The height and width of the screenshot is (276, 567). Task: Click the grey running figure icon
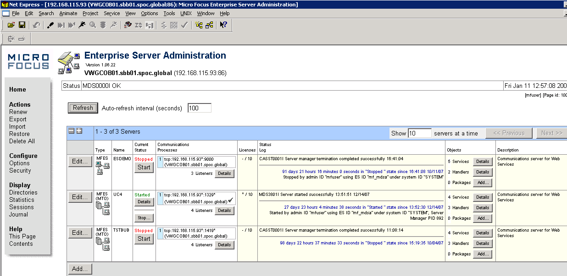point(114,25)
